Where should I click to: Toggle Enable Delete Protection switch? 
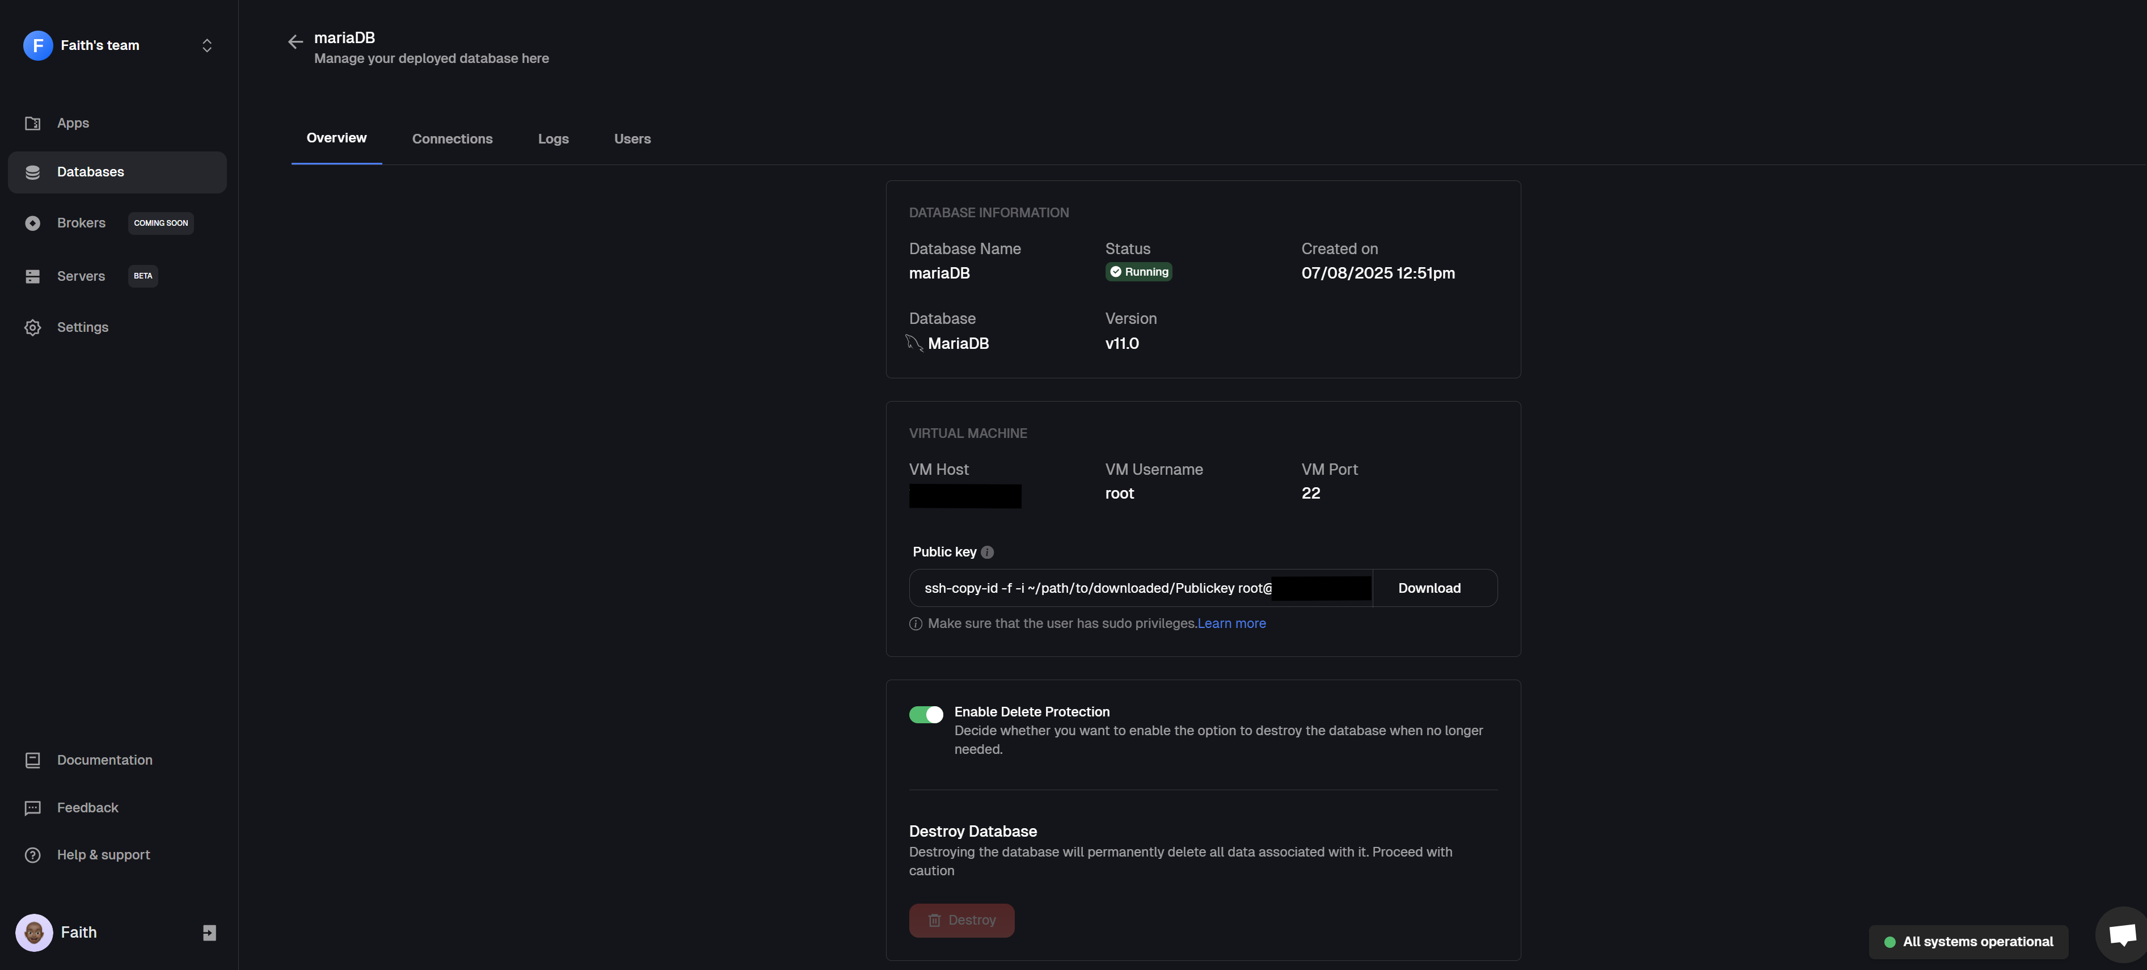[925, 714]
